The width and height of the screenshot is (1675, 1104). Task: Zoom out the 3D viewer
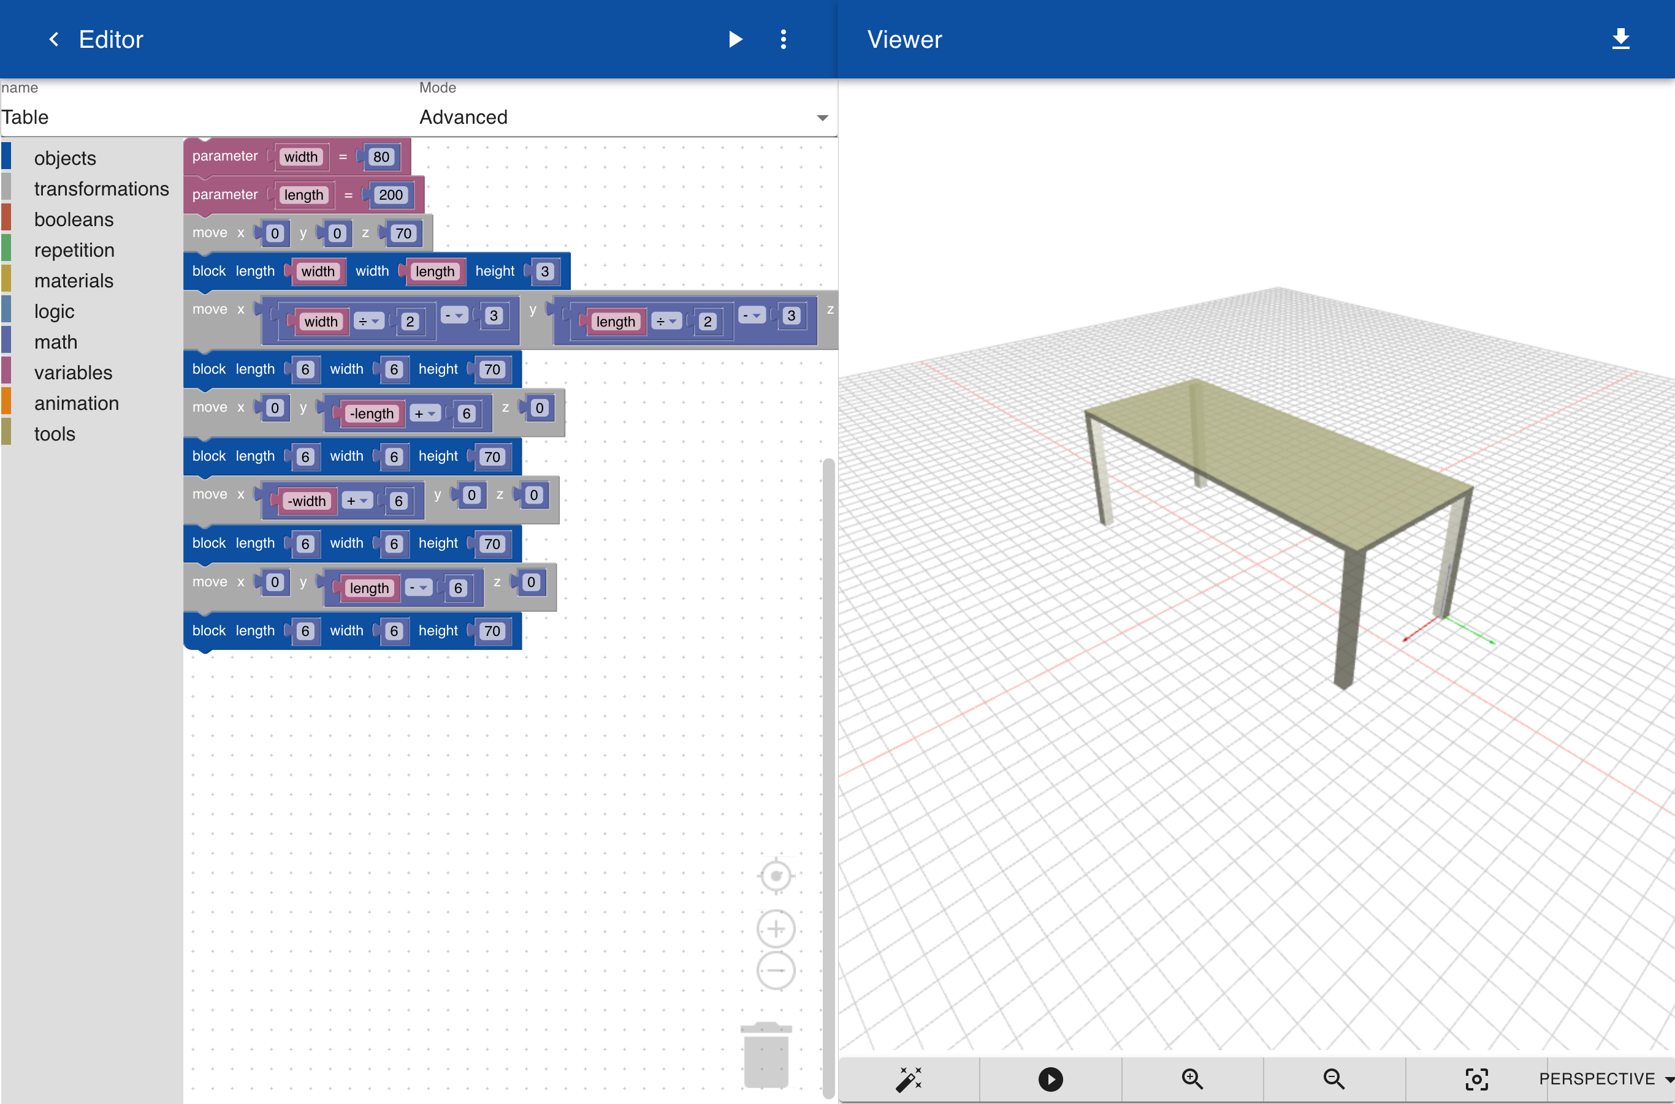pyautogui.click(x=1334, y=1079)
